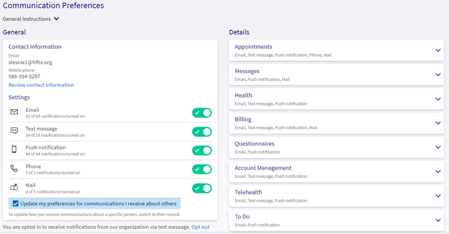Click the Mail mailbox icon
The image size is (449, 234).
point(14,187)
